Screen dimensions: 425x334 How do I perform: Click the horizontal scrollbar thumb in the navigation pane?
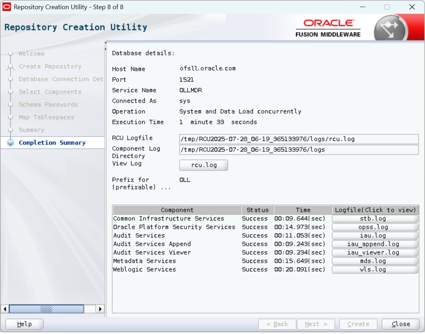46,309
